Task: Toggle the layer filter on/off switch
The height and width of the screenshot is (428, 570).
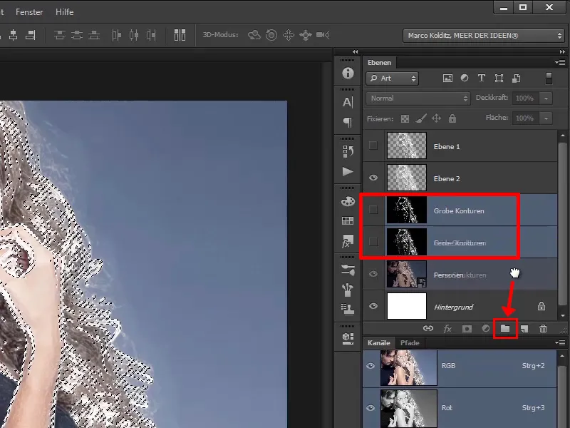Action: [549, 78]
